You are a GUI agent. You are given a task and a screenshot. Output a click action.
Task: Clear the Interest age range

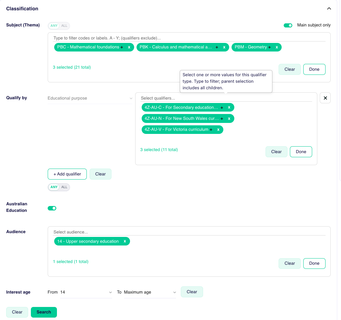(191, 292)
